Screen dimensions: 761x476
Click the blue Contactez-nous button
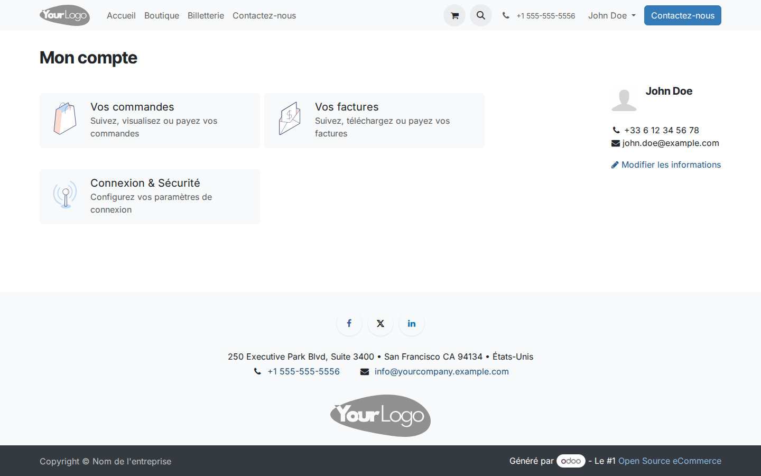point(683,15)
